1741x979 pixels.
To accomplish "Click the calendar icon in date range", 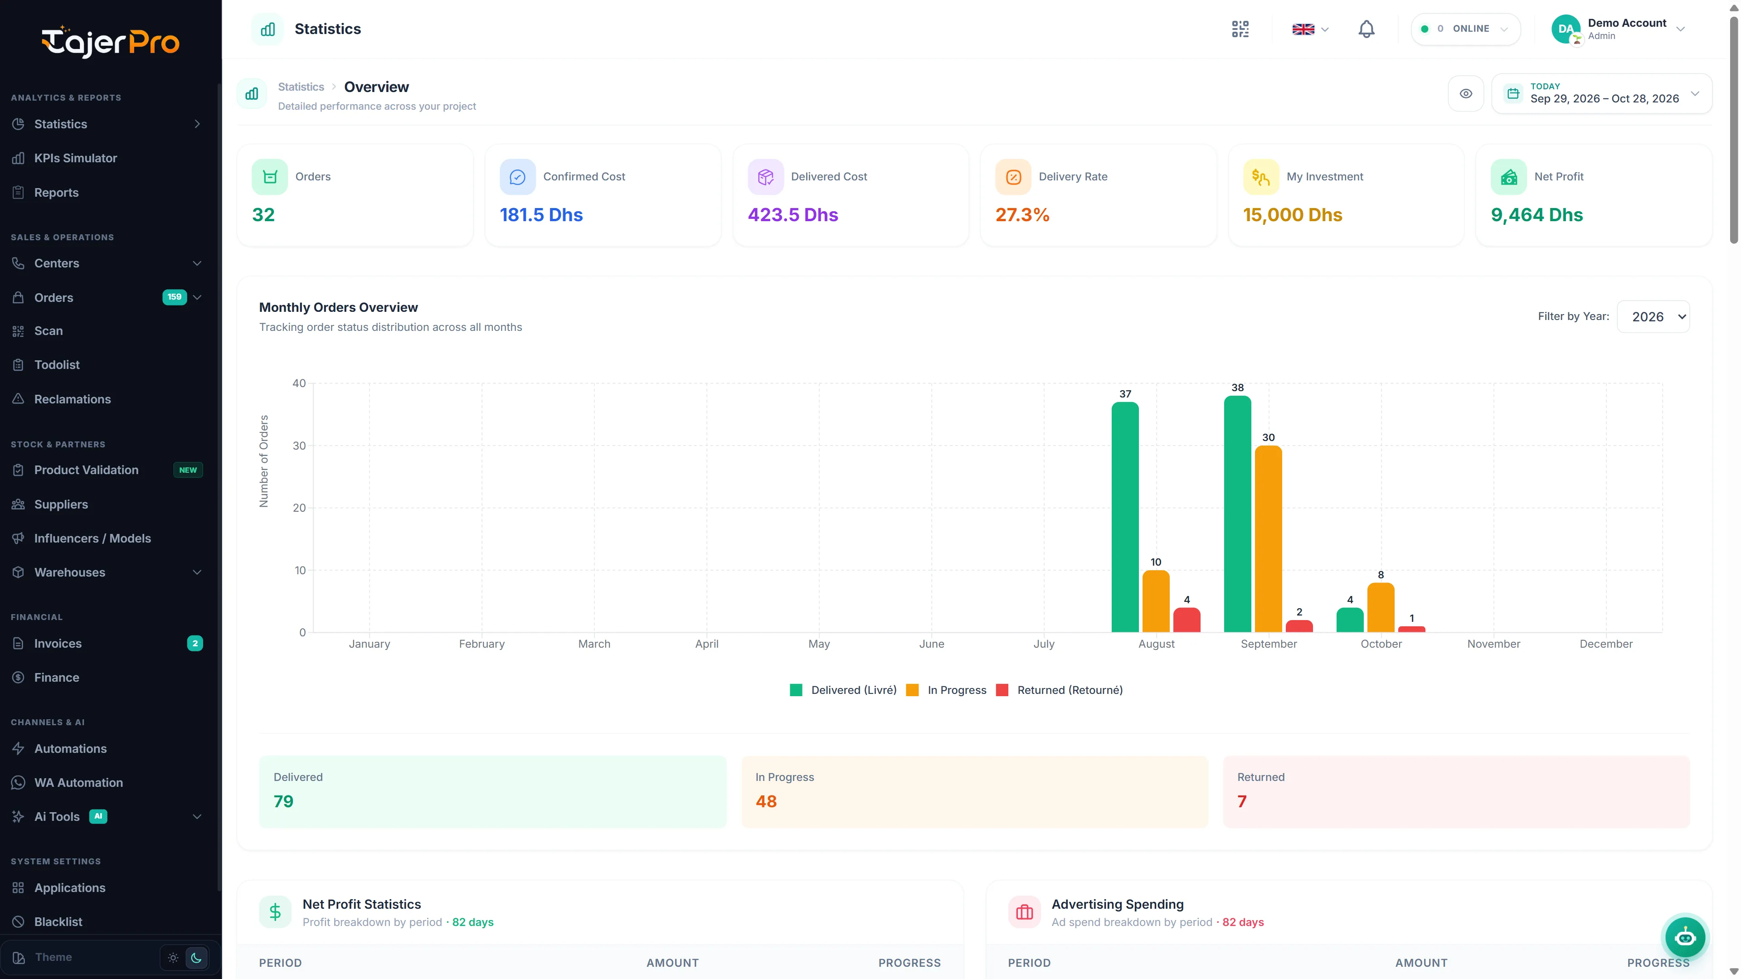I will pos(1513,93).
